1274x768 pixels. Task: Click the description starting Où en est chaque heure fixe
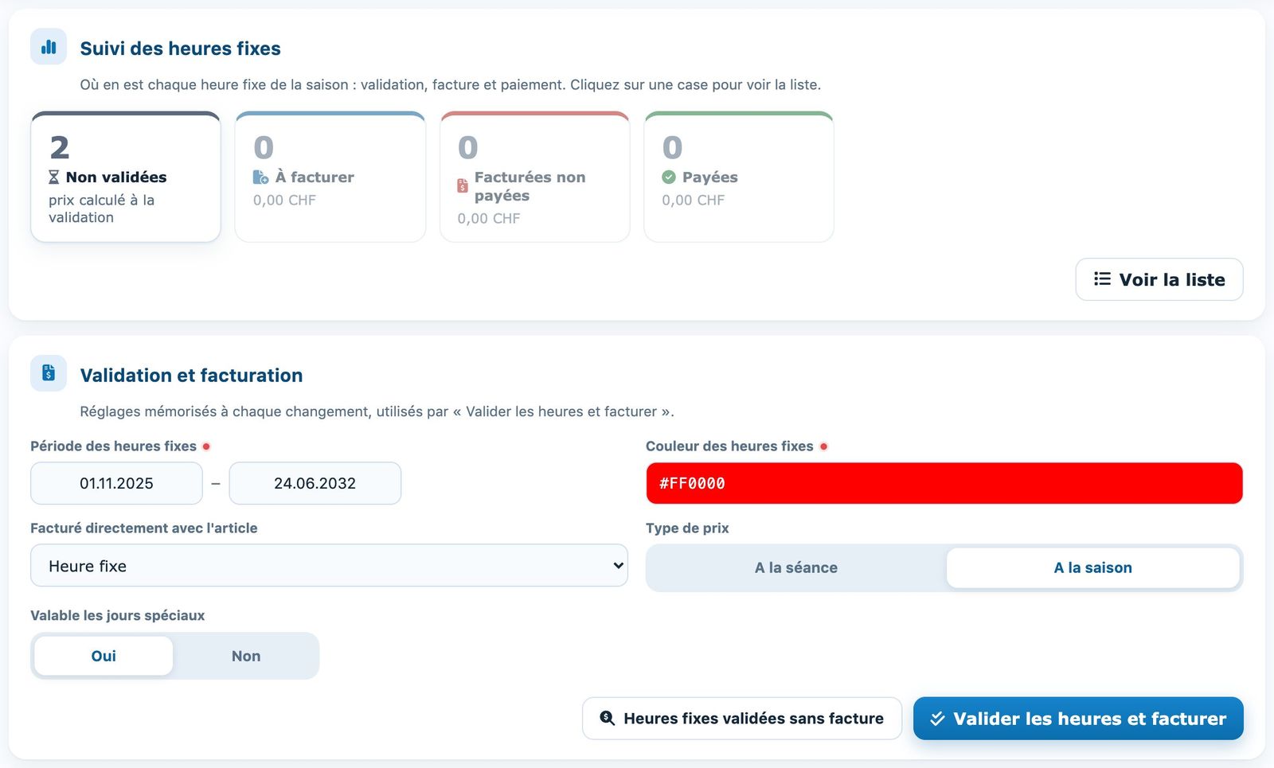click(450, 84)
